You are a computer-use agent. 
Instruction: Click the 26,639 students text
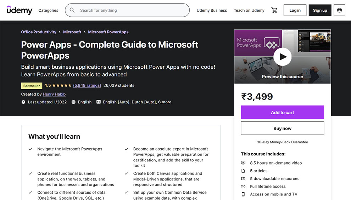[x=119, y=85]
